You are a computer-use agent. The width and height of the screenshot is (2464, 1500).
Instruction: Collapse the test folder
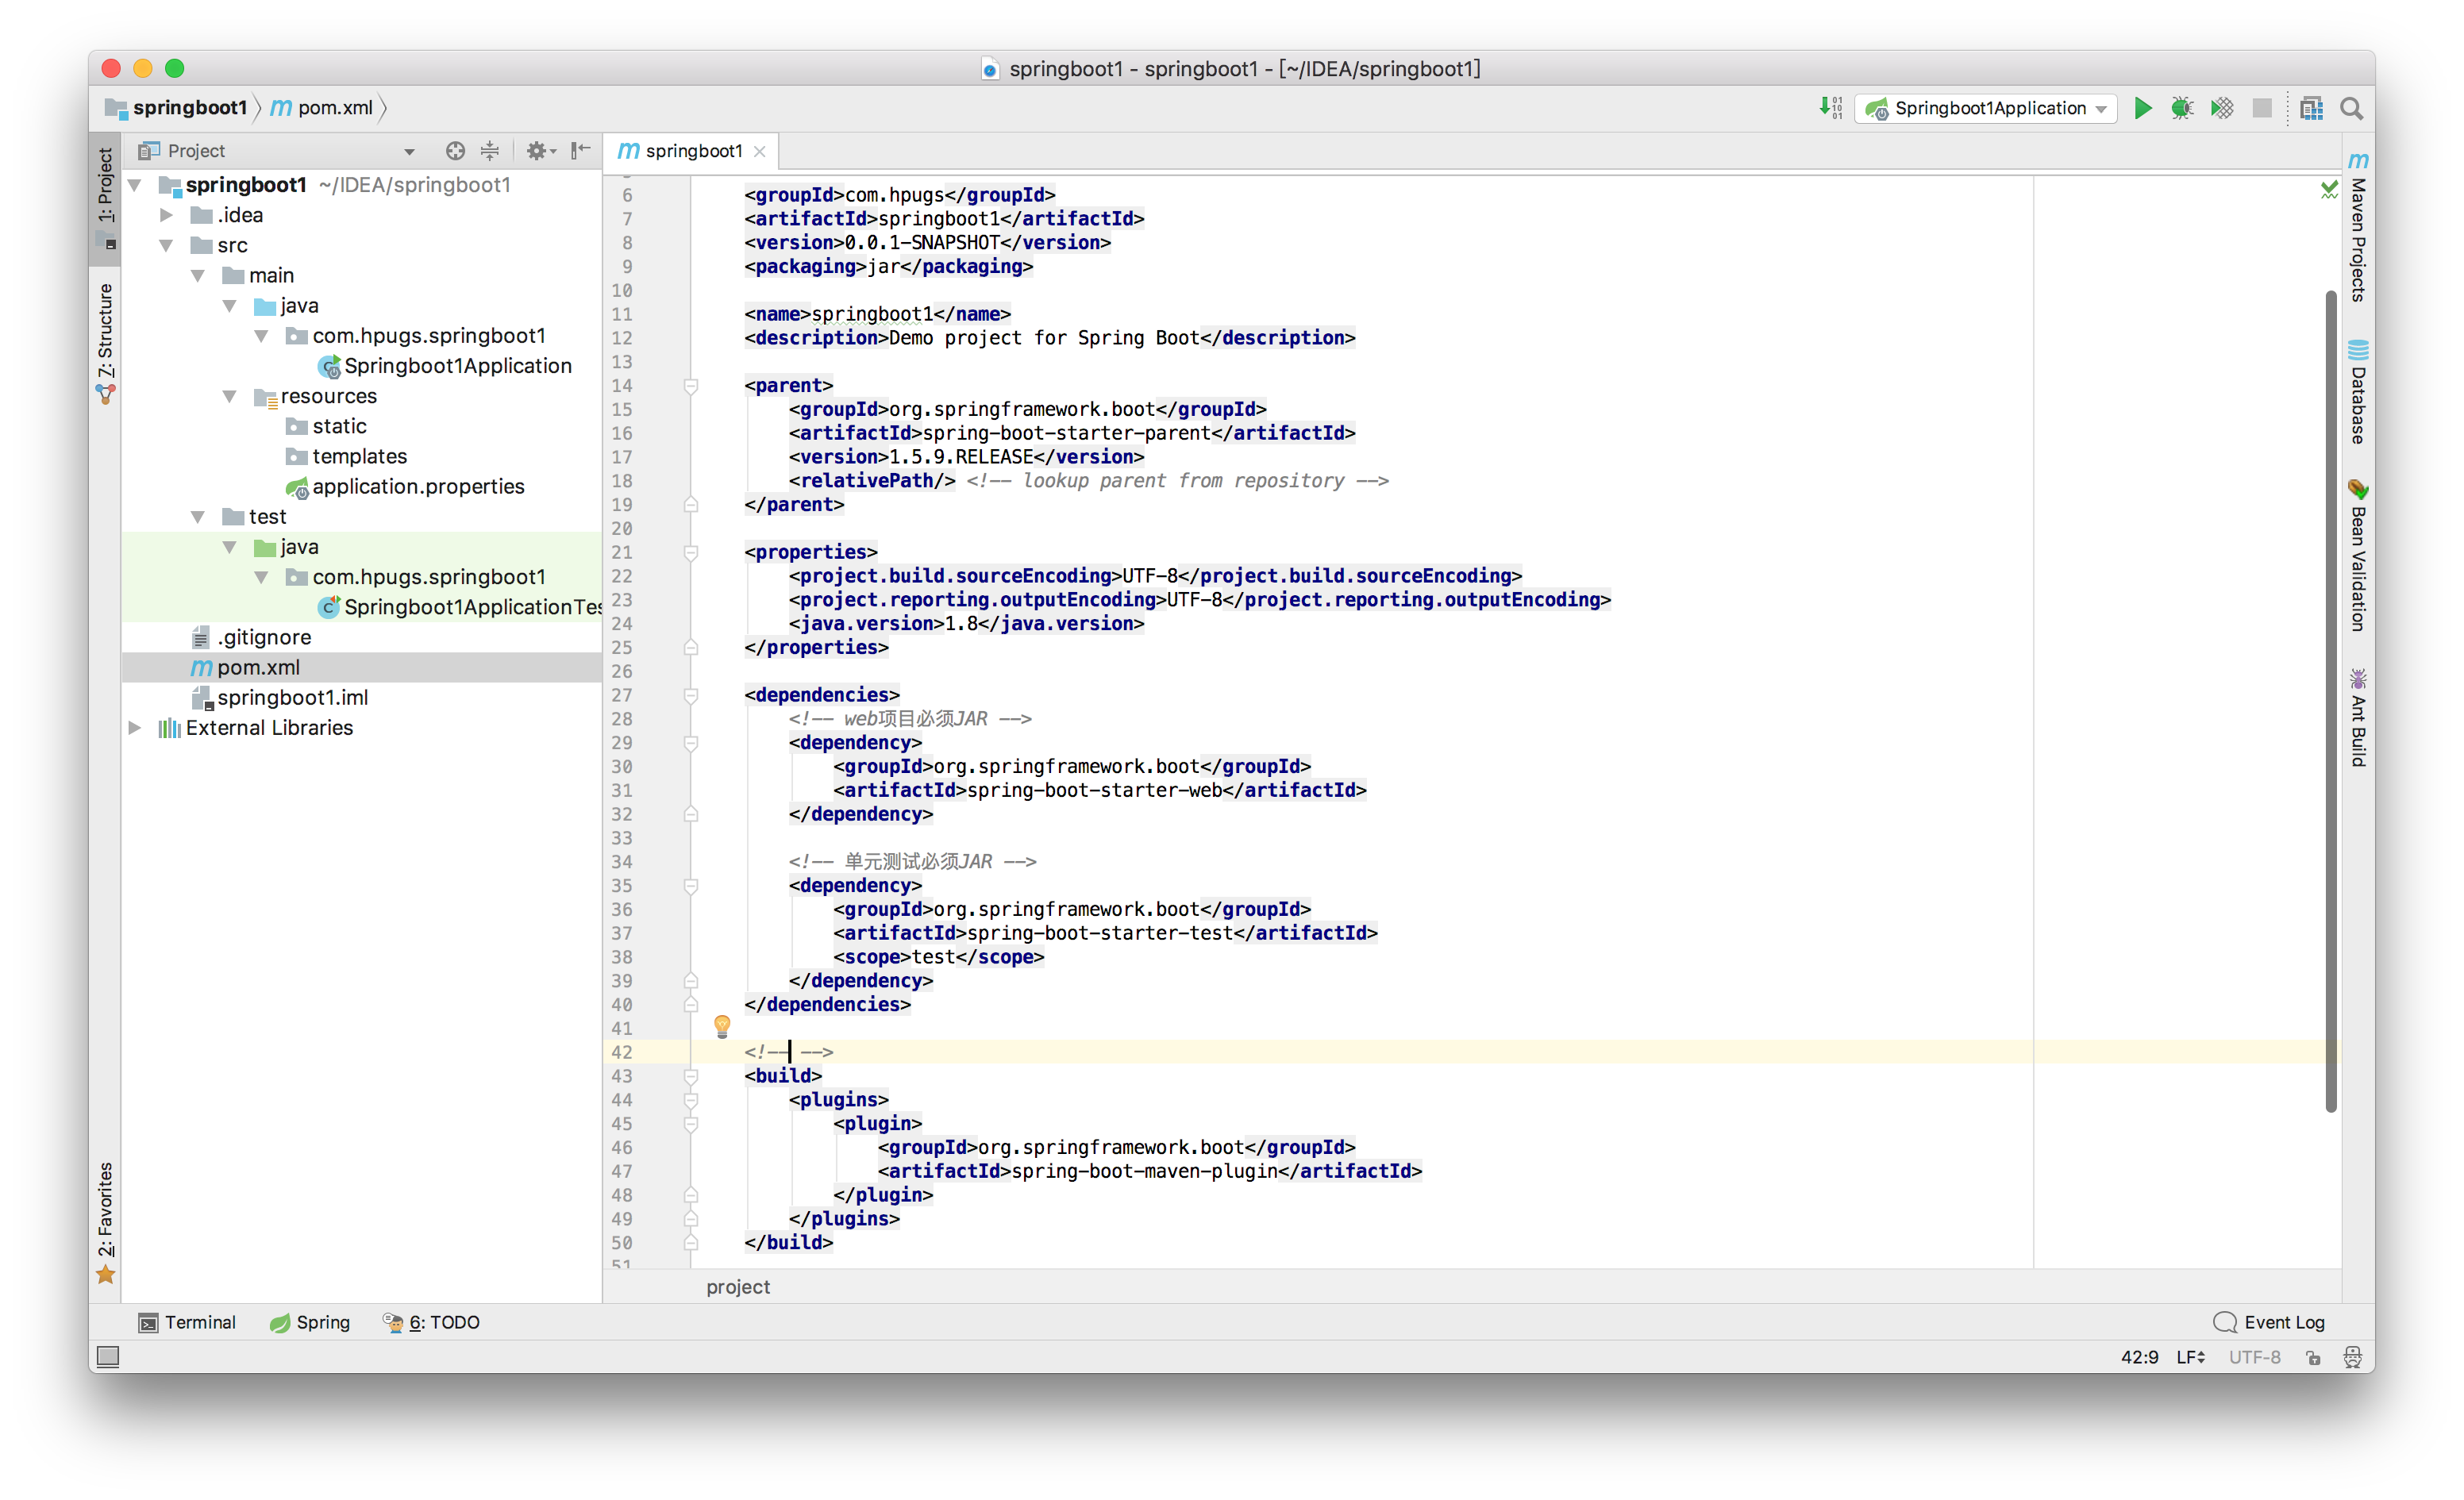pos(198,517)
